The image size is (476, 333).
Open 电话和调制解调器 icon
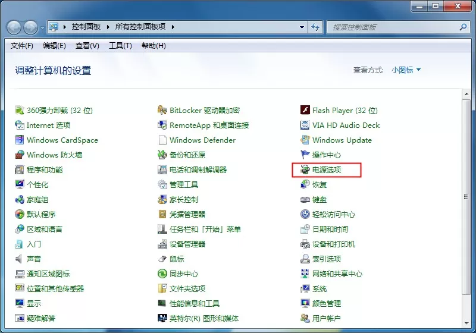click(162, 169)
